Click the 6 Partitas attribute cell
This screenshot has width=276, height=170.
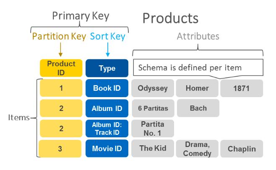[x=153, y=108]
